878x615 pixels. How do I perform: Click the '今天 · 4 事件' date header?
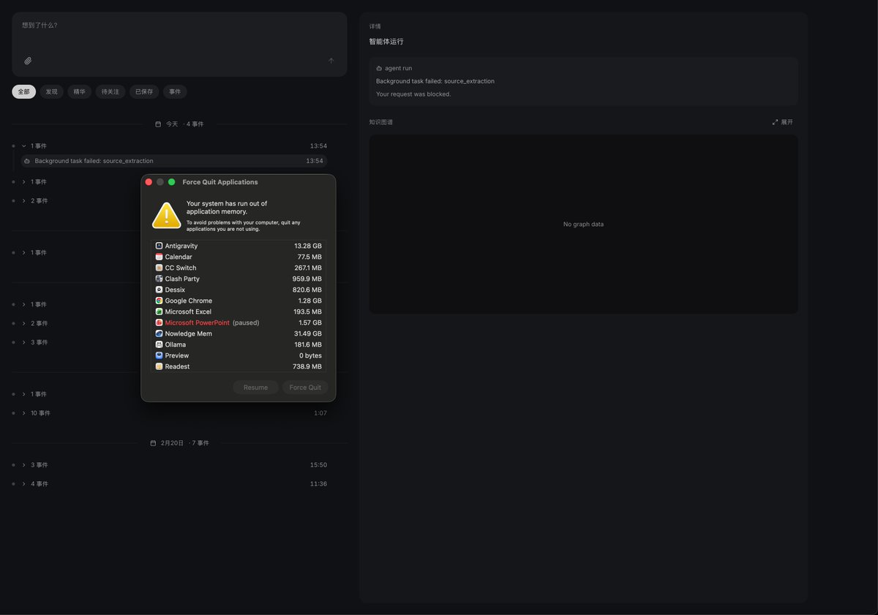click(x=180, y=124)
